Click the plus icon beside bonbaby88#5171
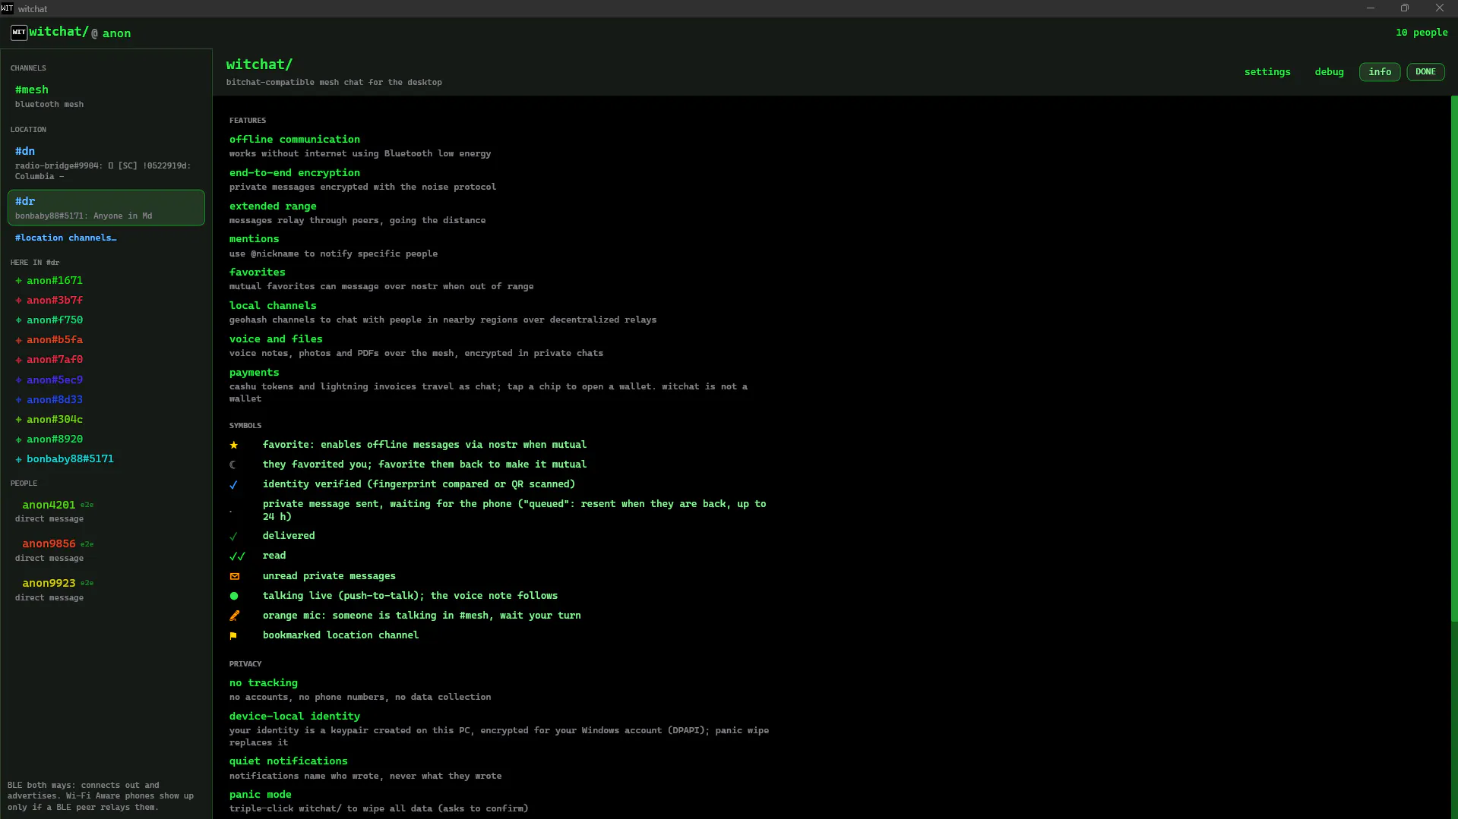 pyautogui.click(x=19, y=459)
